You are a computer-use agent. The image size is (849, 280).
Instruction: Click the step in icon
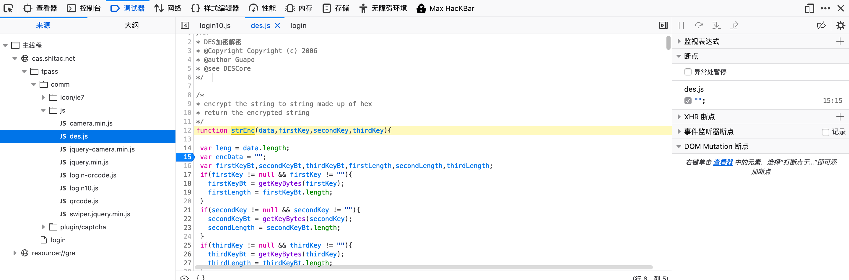click(716, 25)
